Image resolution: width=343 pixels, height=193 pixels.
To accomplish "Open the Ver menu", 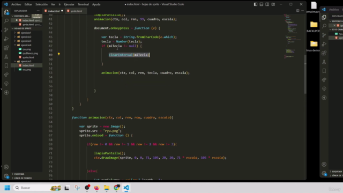I will [x=53, y=4].
